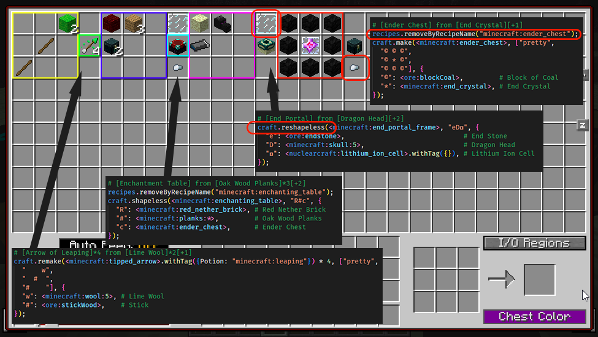Click the crafting output slot
The height and width of the screenshot is (337, 598).
click(x=539, y=279)
